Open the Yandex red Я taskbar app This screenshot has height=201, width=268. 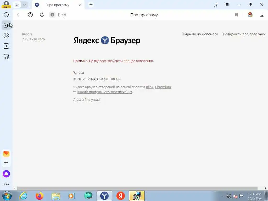[120, 196]
